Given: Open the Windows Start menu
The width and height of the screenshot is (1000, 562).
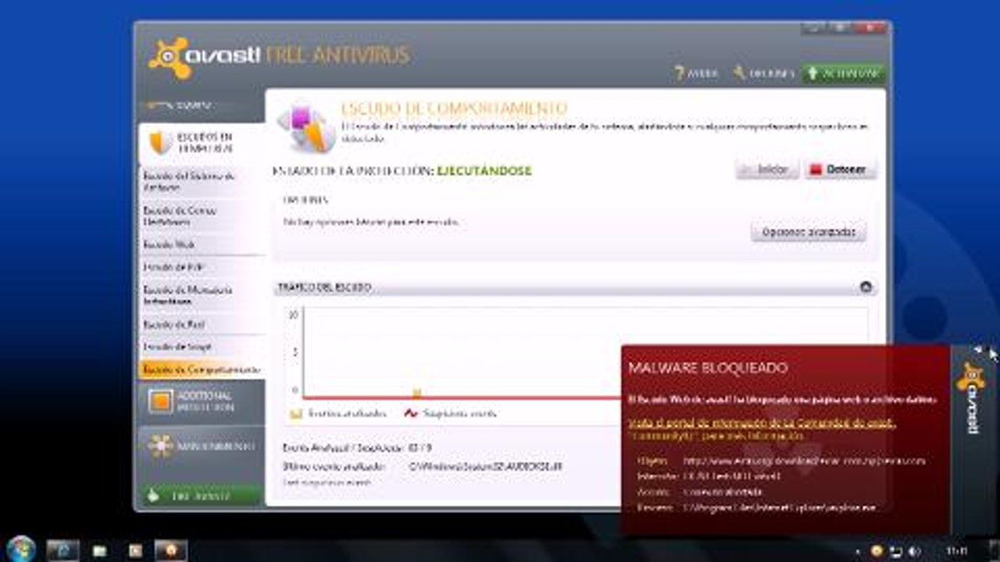Looking at the screenshot, I should 21,549.
